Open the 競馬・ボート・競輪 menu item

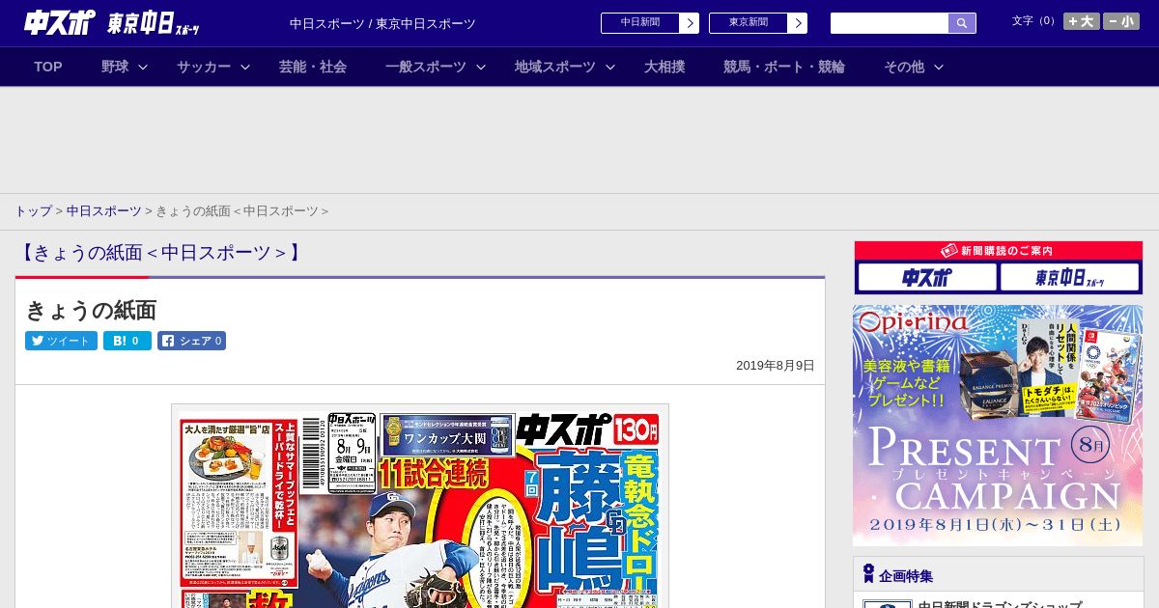784,67
